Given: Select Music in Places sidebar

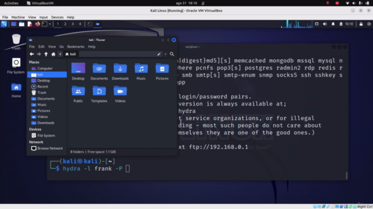Looking at the screenshot, I should coord(47,105).
